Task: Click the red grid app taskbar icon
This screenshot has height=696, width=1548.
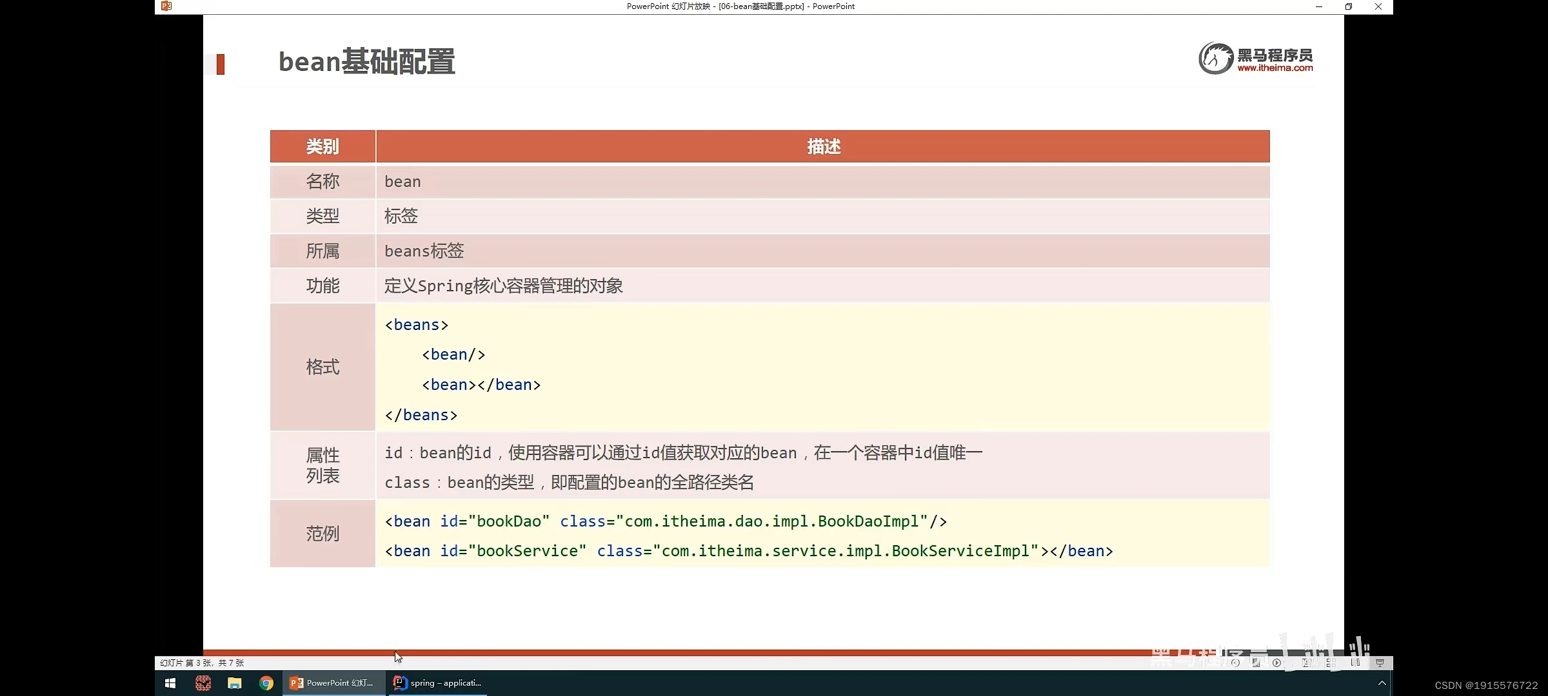Action: click(203, 683)
